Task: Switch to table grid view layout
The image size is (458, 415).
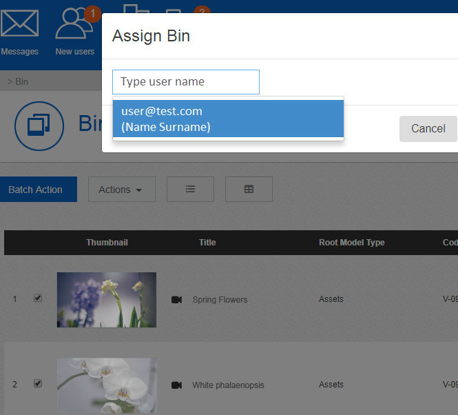Action: [249, 190]
